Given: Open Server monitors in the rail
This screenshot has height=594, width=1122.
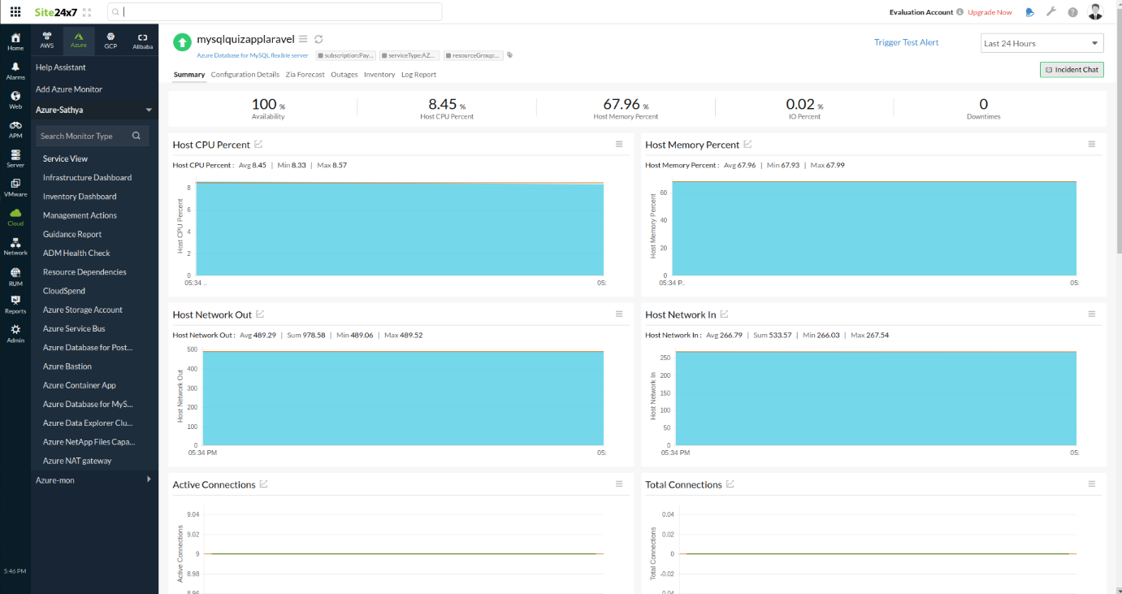Looking at the screenshot, I should click(15, 159).
